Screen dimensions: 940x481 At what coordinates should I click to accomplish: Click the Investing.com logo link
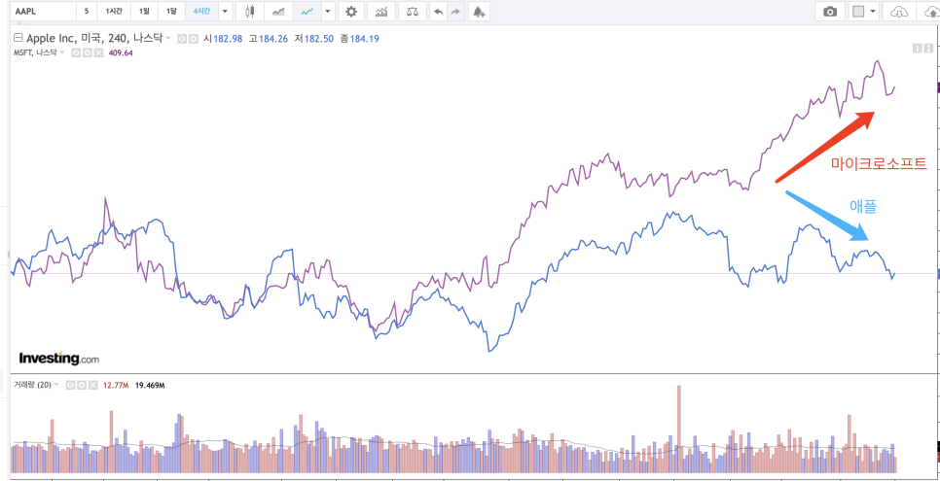pyautogui.click(x=58, y=359)
